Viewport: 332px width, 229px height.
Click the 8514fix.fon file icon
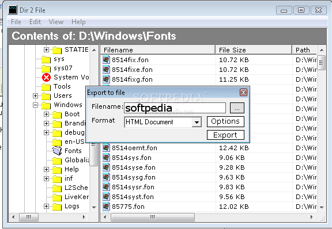coord(106,60)
